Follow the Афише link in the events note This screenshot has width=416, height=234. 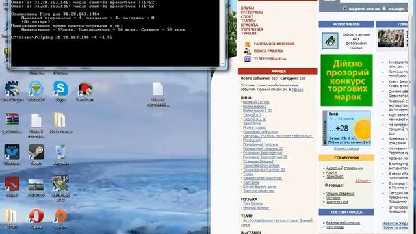coord(297,90)
